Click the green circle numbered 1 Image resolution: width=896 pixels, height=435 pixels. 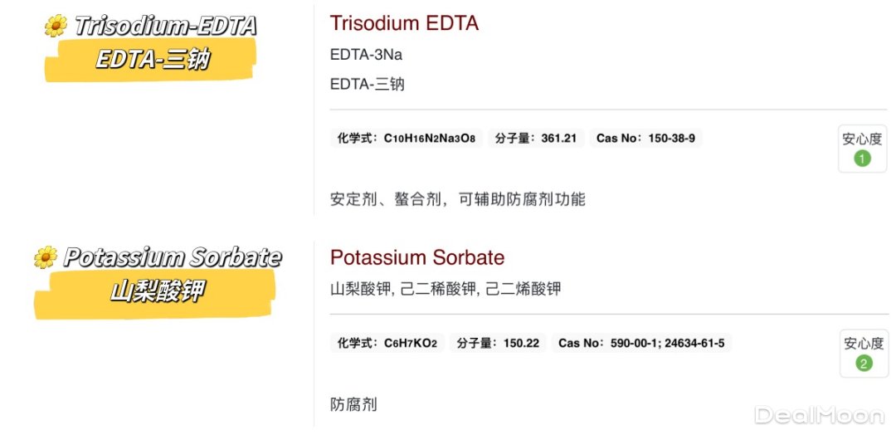[862, 158]
